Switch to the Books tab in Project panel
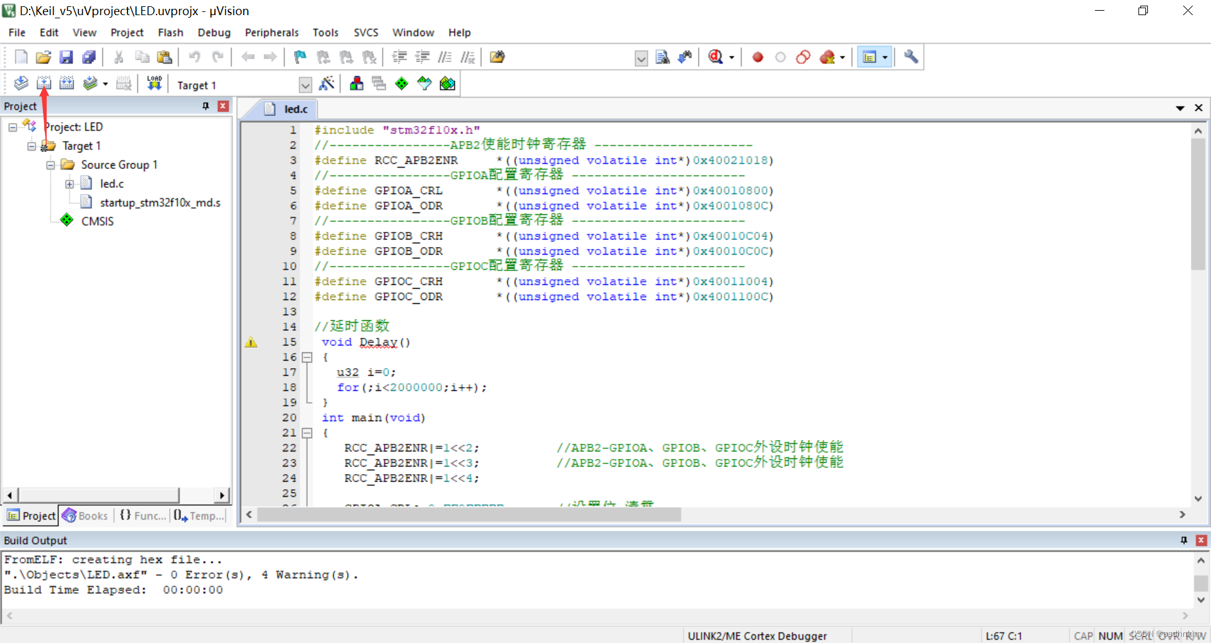 point(86,516)
